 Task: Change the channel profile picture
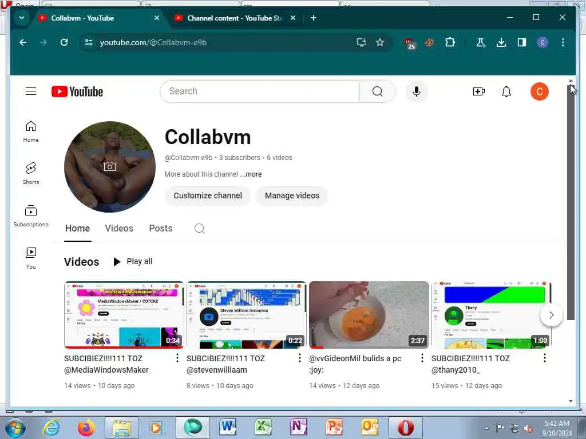click(x=110, y=167)
